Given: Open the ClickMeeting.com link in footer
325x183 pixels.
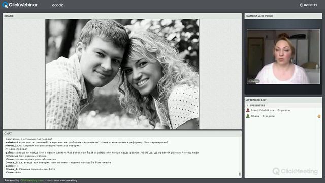Looking at the screenshot, I should [x=32, y=180].
